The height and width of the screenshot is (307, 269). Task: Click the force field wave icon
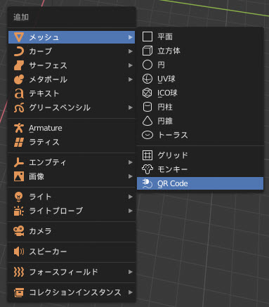19,272
